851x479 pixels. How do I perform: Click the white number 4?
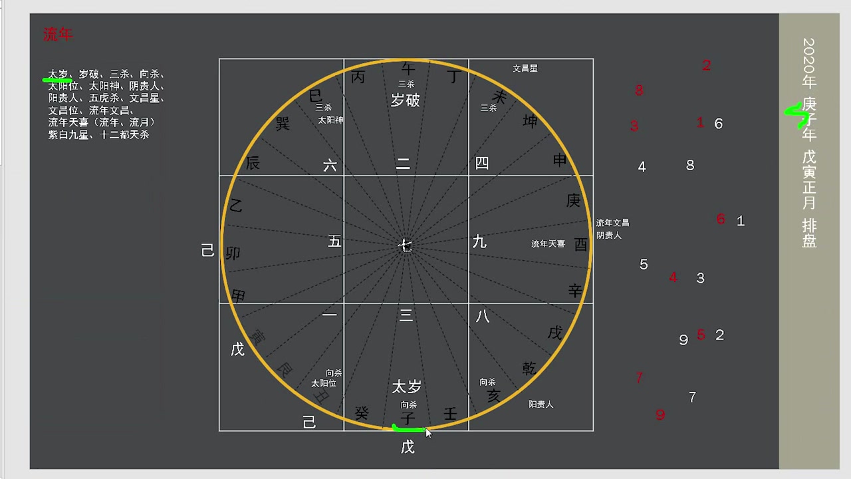pos(642,167)
